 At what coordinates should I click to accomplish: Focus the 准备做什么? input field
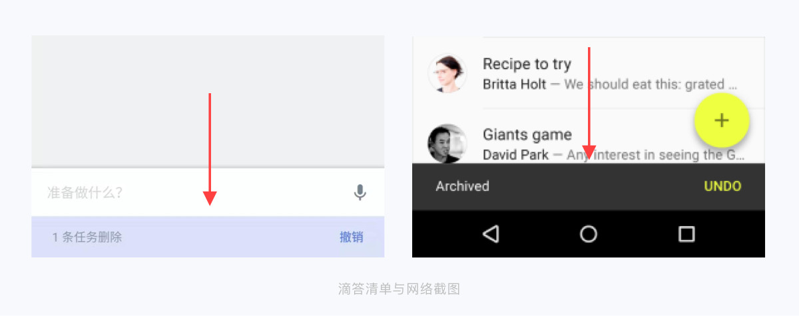point(208,192)
